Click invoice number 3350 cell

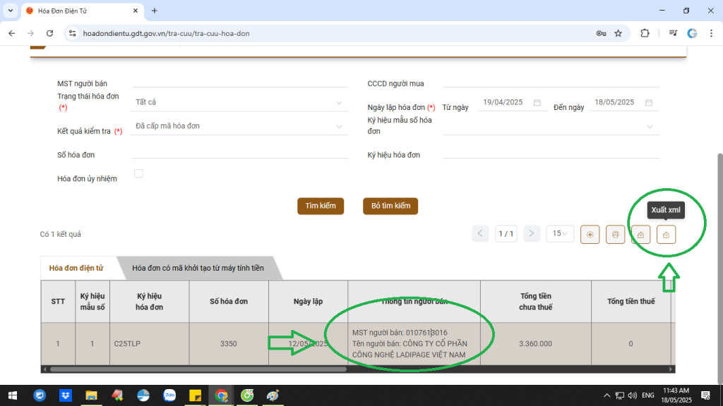pos(228,344)
